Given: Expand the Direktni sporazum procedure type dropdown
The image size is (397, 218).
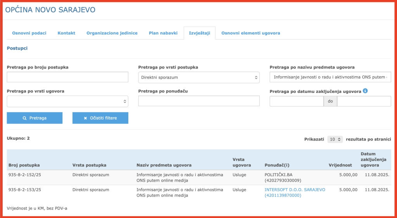Looking at the screenshot, I should click(x=198, y=77).
